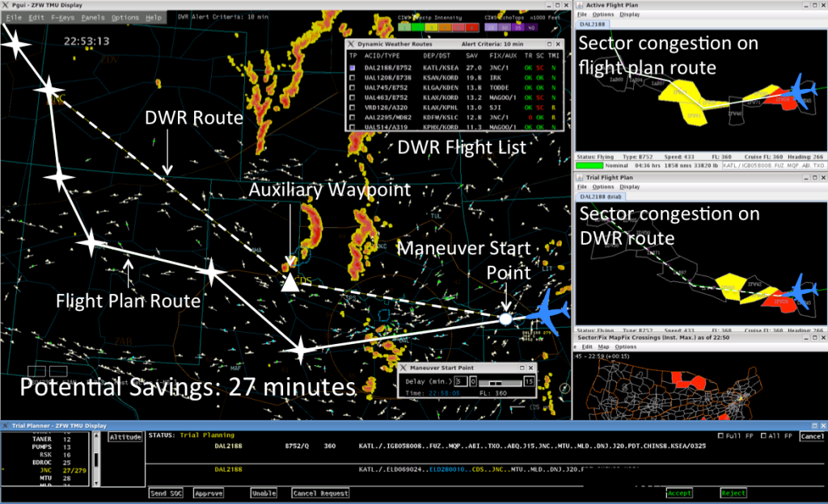Select the BDROC row in fix list
The width and height of the screenshot is (828, 504).
pos(47,463)
